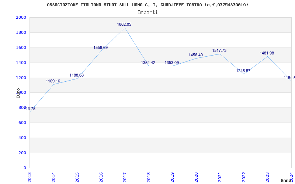Click the 1200 y-axis tick label
Image resolution: width=295 pixels, height=184 pixels.
[x=21, y=78]
